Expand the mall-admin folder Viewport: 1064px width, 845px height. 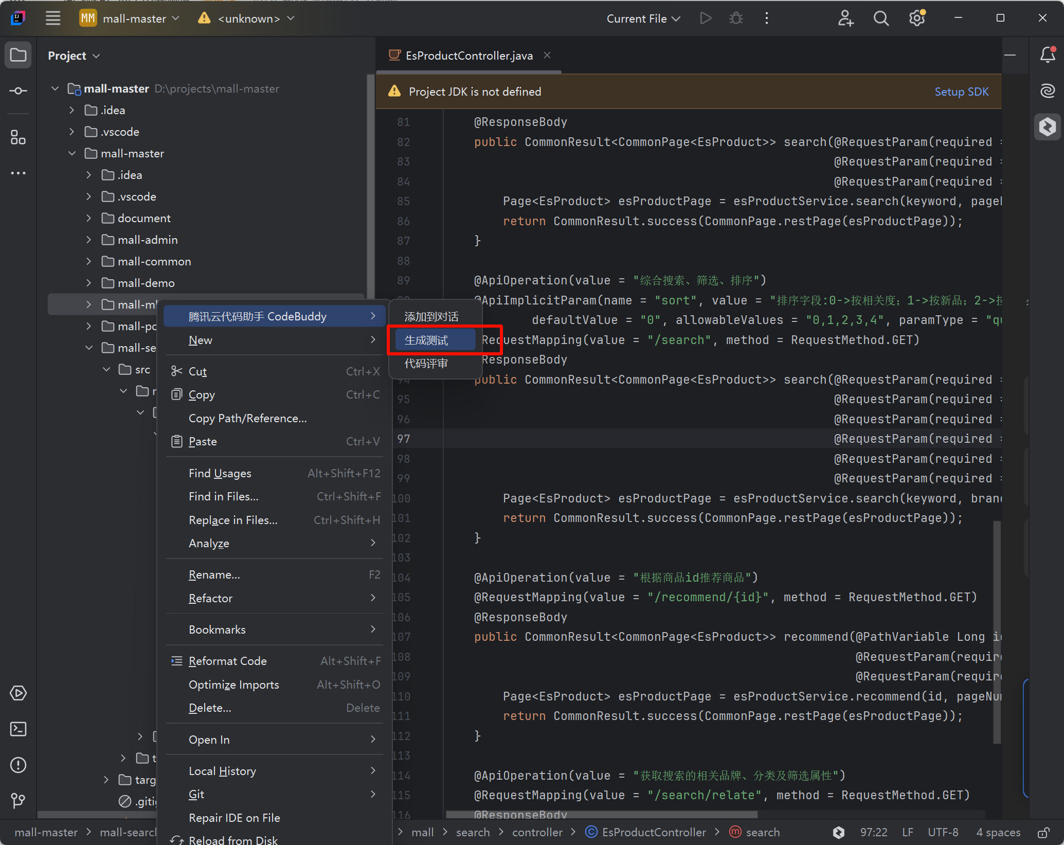tap(88, 240)
